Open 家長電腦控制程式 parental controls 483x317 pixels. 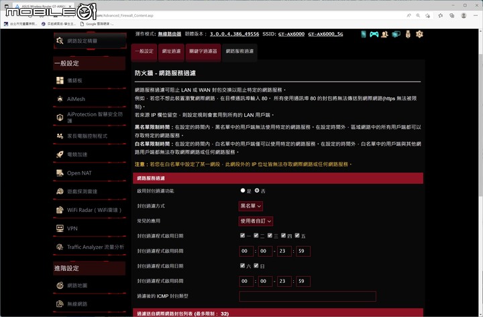click(x=90, y=136)
